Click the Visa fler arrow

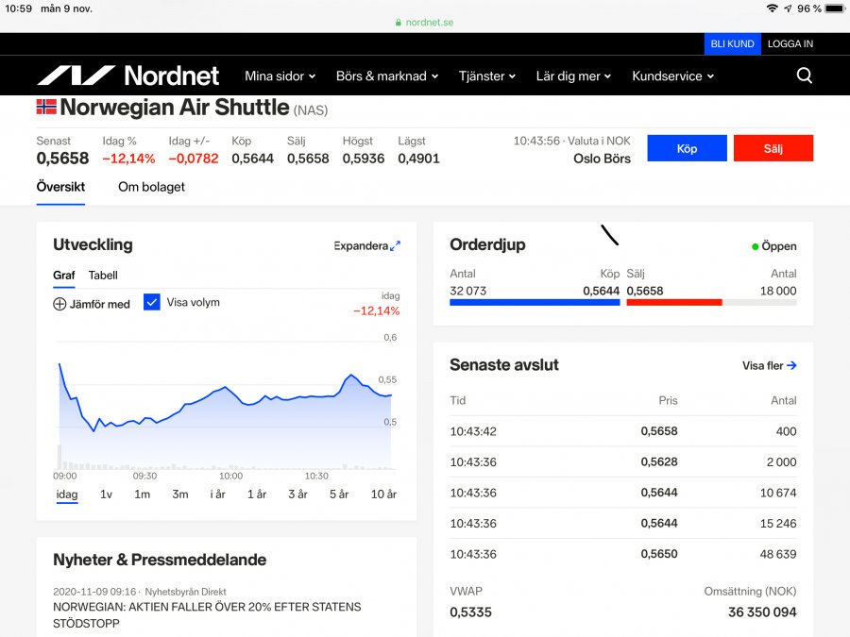[x=791, y=365]
